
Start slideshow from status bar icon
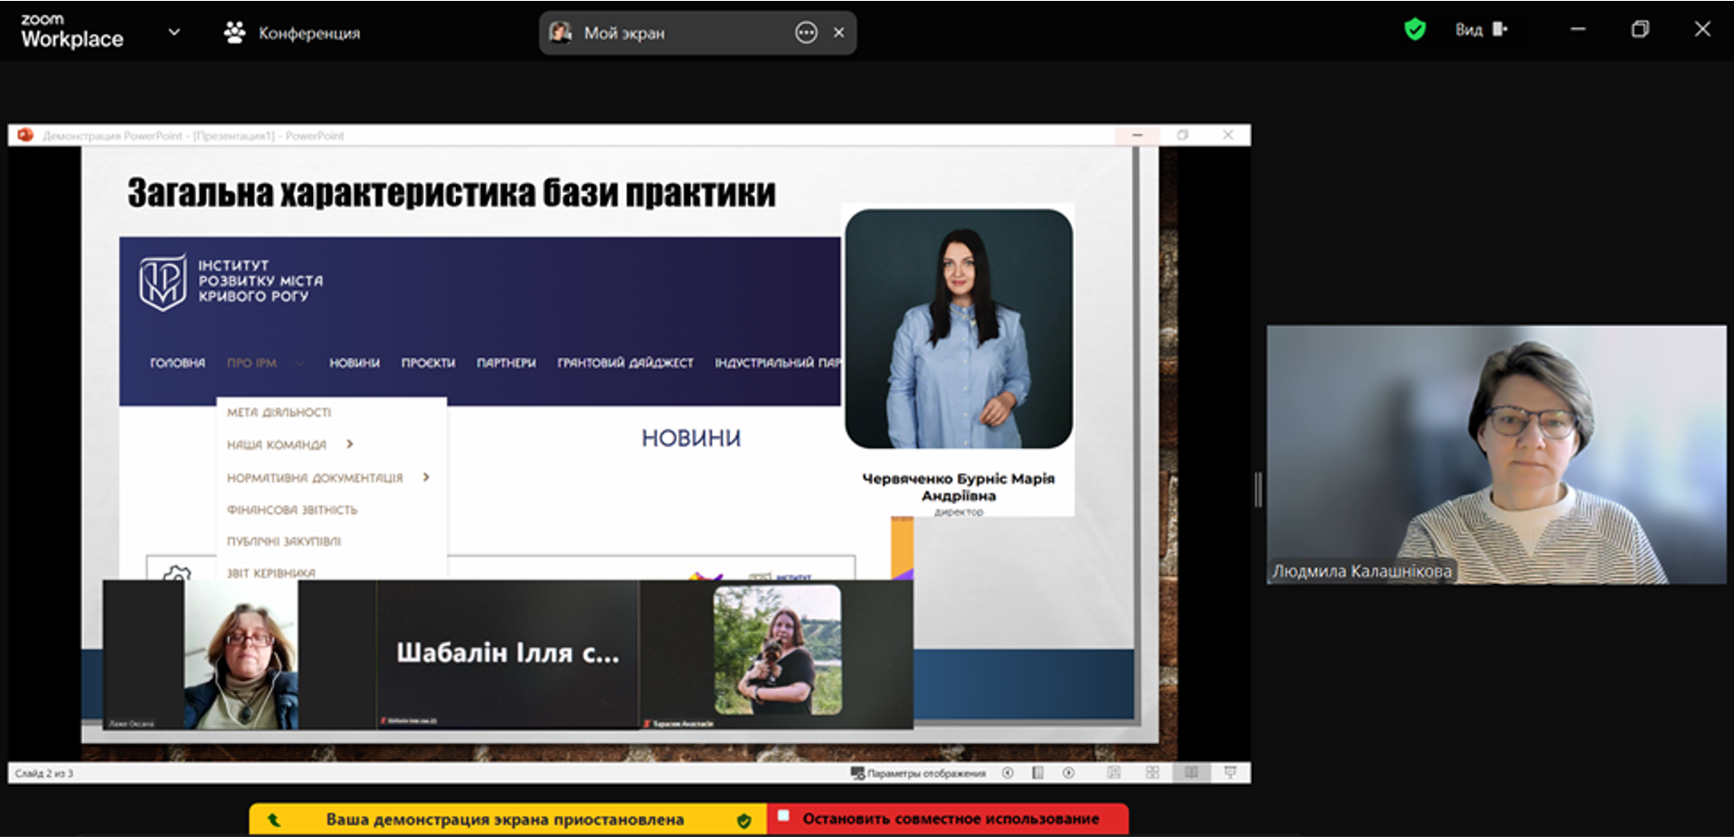point(1231,773)
